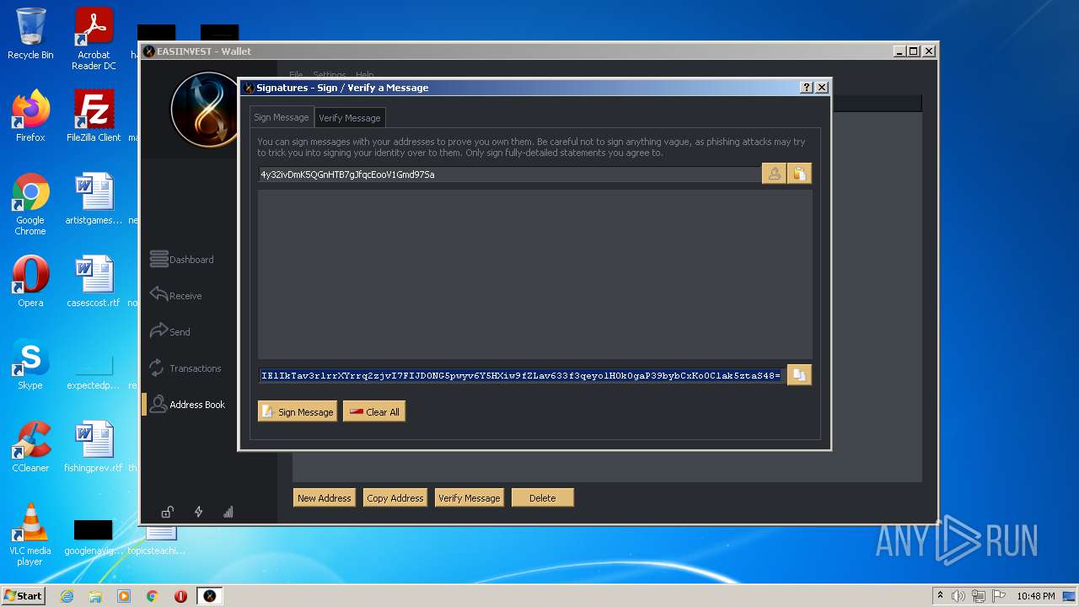Open the File menu in Wallet window
The height and width of the screenshot is (607, 1079).
coord(296,75)
